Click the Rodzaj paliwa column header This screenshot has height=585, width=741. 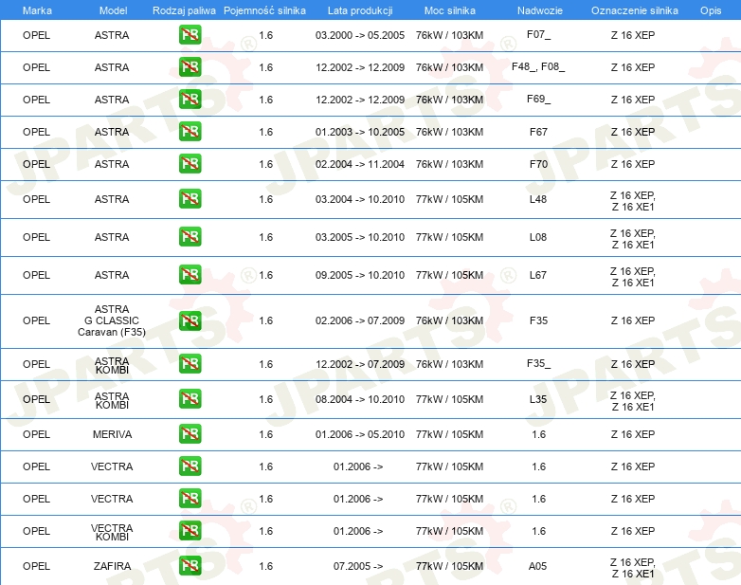184,10
